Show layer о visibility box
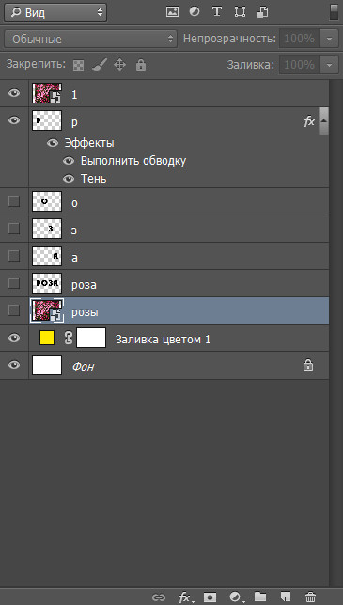 pyautogui.click(x=14, y=201)
